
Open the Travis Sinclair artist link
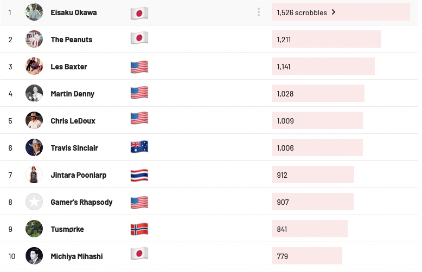click(x=74, y=148)
